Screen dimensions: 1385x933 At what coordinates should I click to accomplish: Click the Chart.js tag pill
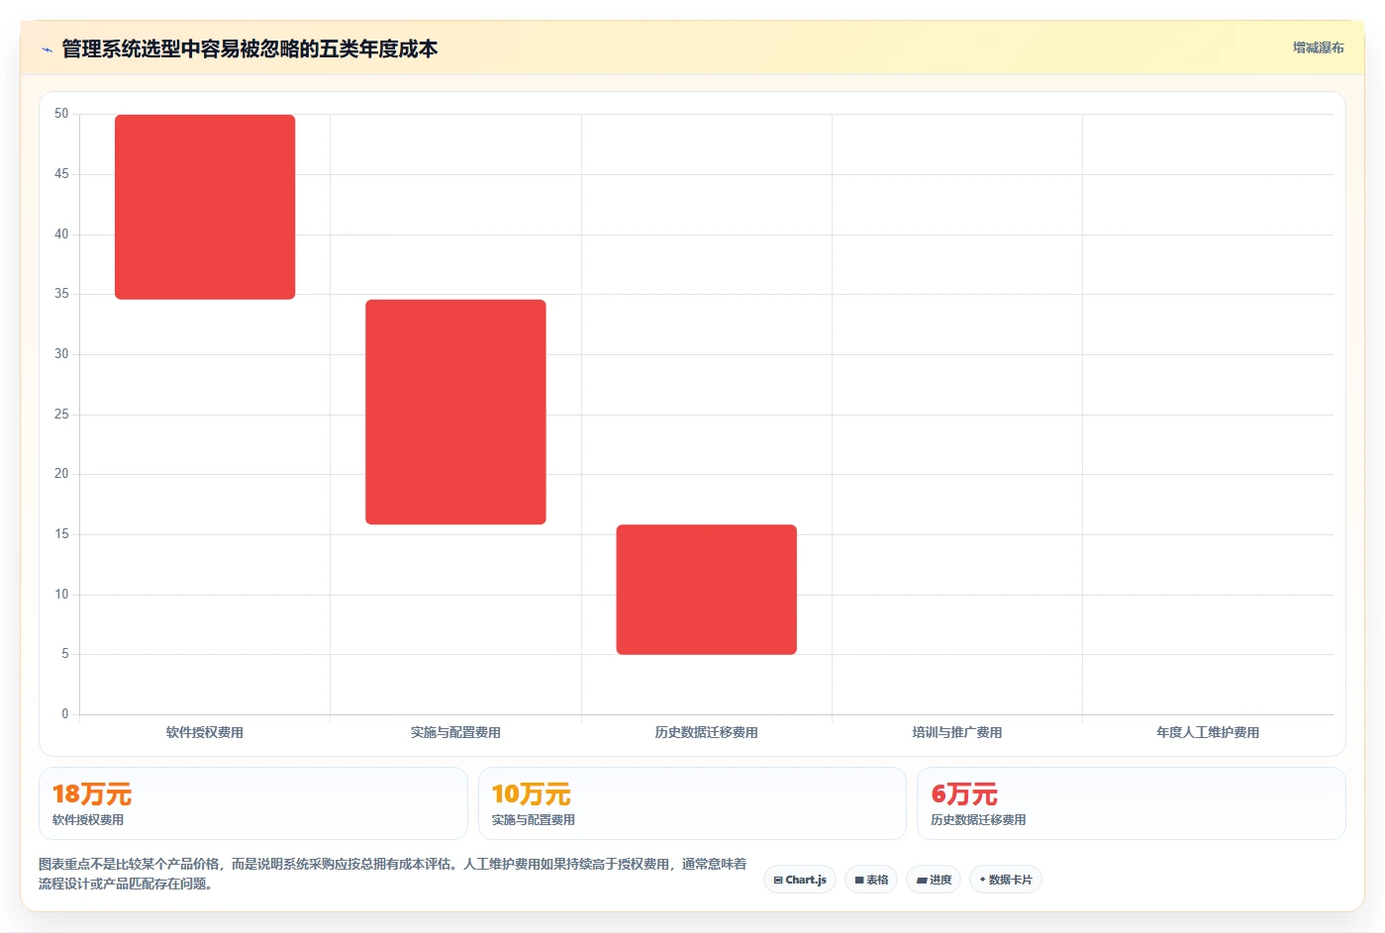pyautogui.click(x=800, y=880)
